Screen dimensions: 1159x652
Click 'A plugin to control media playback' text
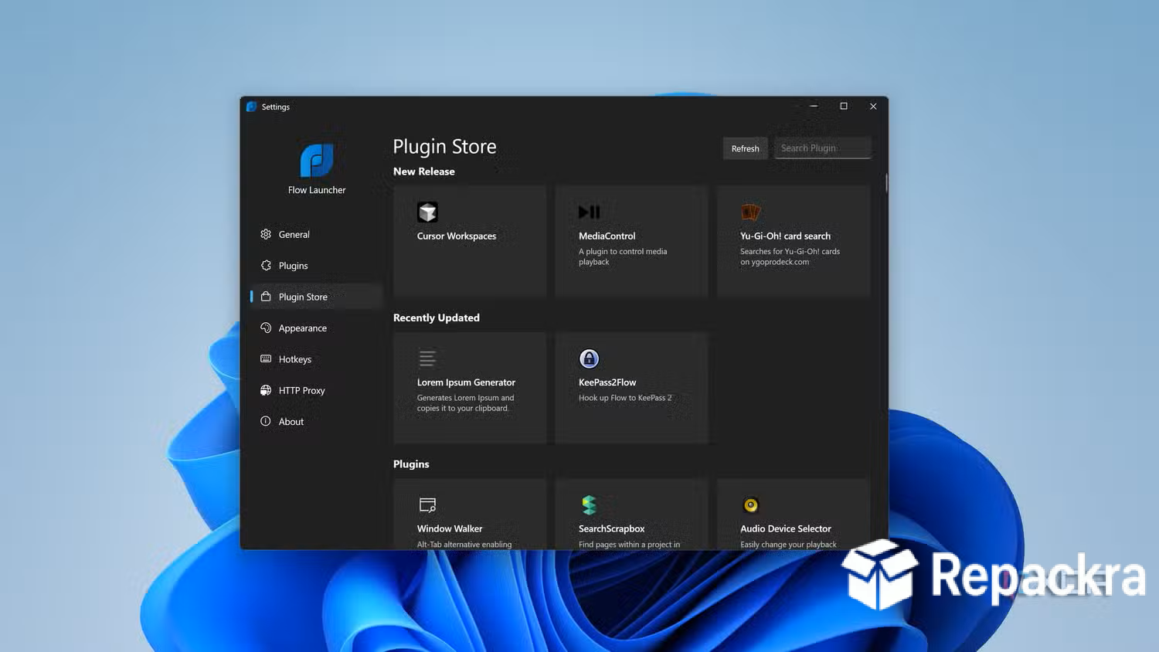(623, 256)
